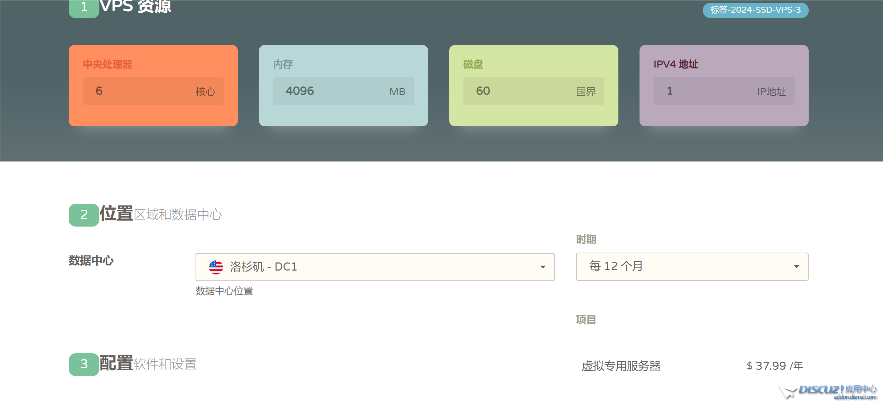This screenshot has height=406, width=883.
Task: Expand the 每 12 个月 billing period dropdown
Action: pos(692,266)
